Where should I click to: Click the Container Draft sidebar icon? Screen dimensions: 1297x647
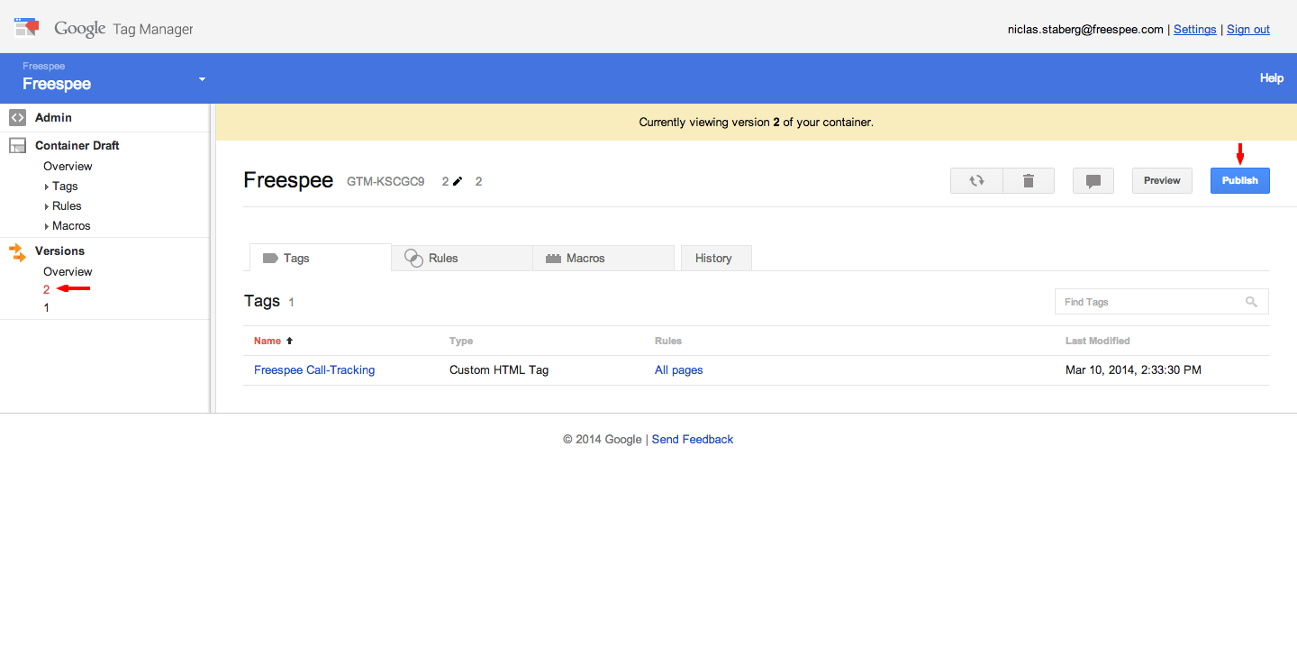click(x=17, y=145)
